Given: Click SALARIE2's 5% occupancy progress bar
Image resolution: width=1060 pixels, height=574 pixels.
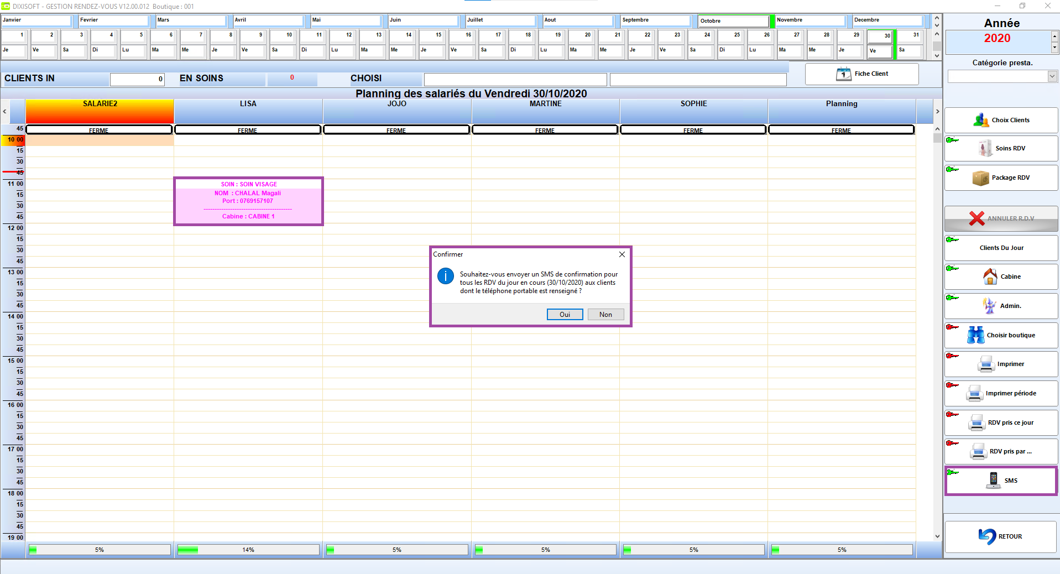Looking at the screenshot, I should [100, 550].
